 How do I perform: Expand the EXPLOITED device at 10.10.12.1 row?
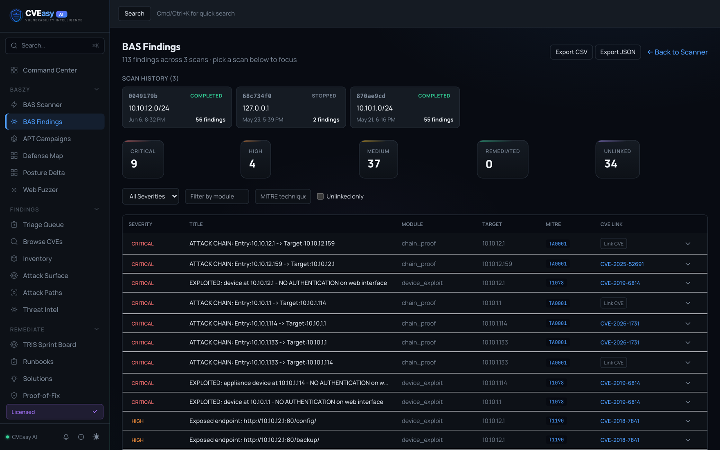[x=688, y=283]
